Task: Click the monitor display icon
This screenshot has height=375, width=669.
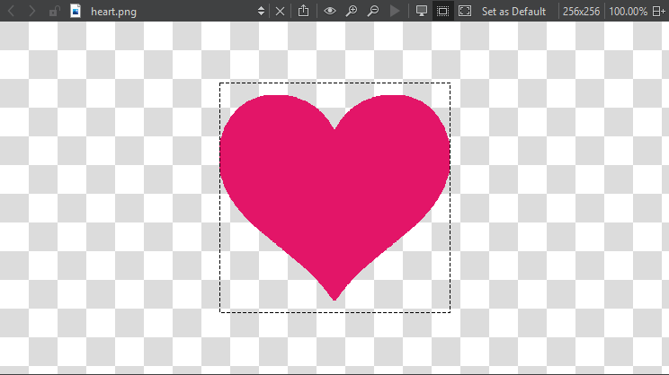Action: click(421, 11)
